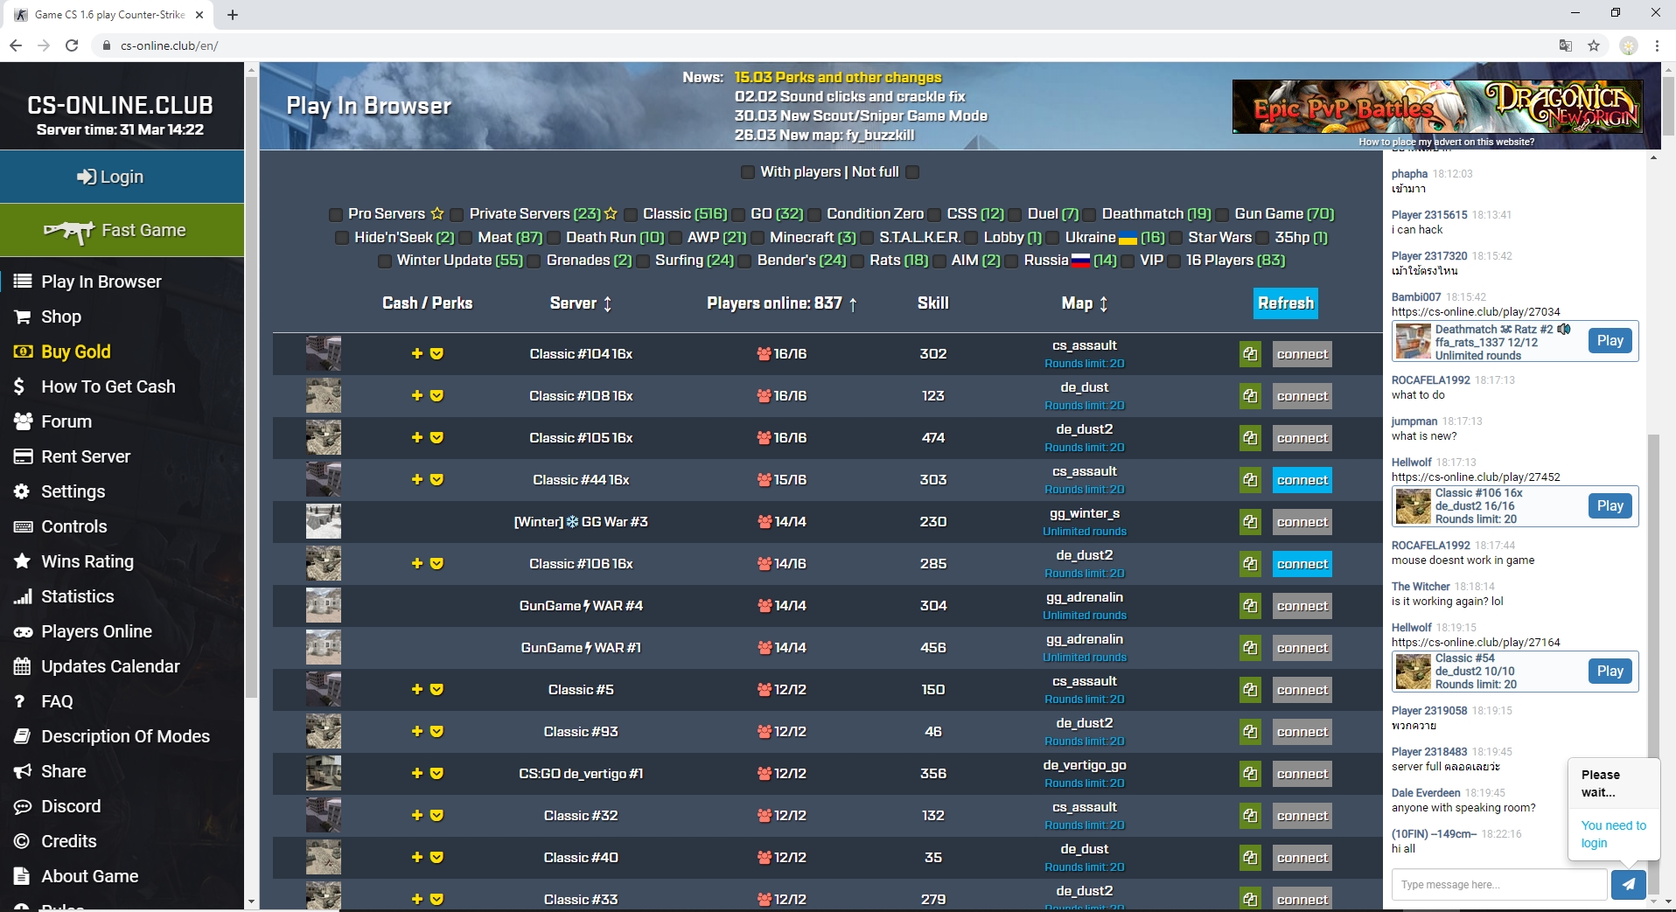Toggle Not full checkbox
Screen dimensions: 1676x912
tap(912, 172)
